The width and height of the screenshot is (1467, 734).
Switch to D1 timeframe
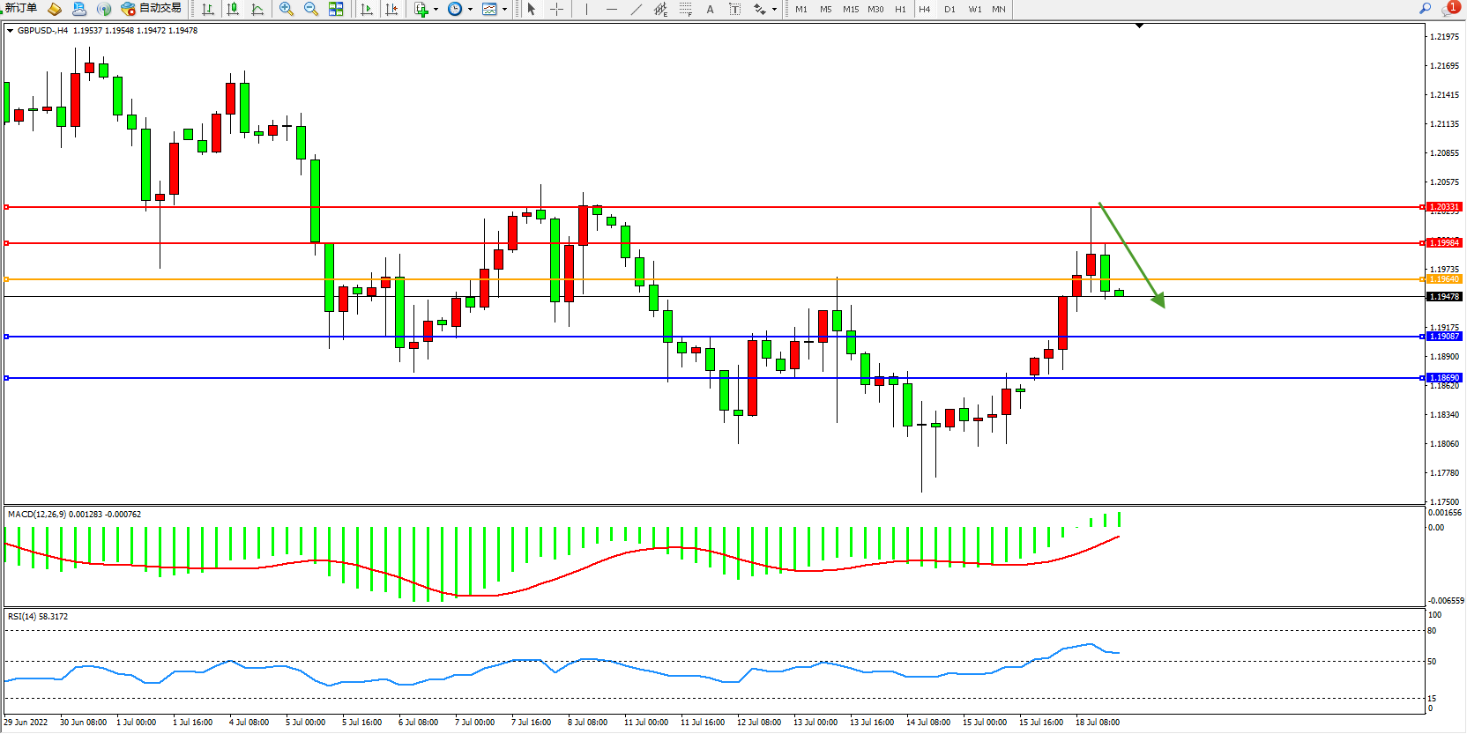click(x=949, y=9)
